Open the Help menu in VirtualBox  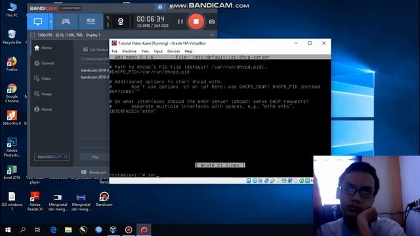pyautogui.click(x=188, y=51)
